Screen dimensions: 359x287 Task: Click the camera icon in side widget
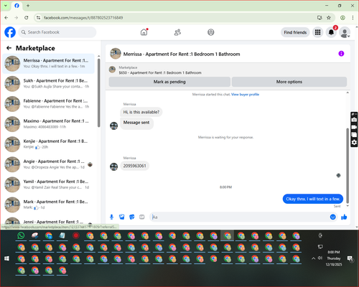click(x=354, y=120)
